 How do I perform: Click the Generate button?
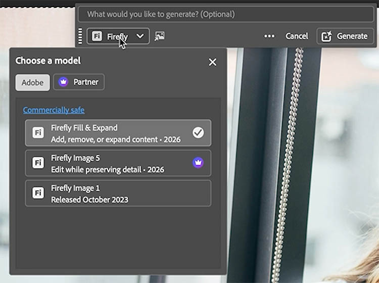(345, 36)
